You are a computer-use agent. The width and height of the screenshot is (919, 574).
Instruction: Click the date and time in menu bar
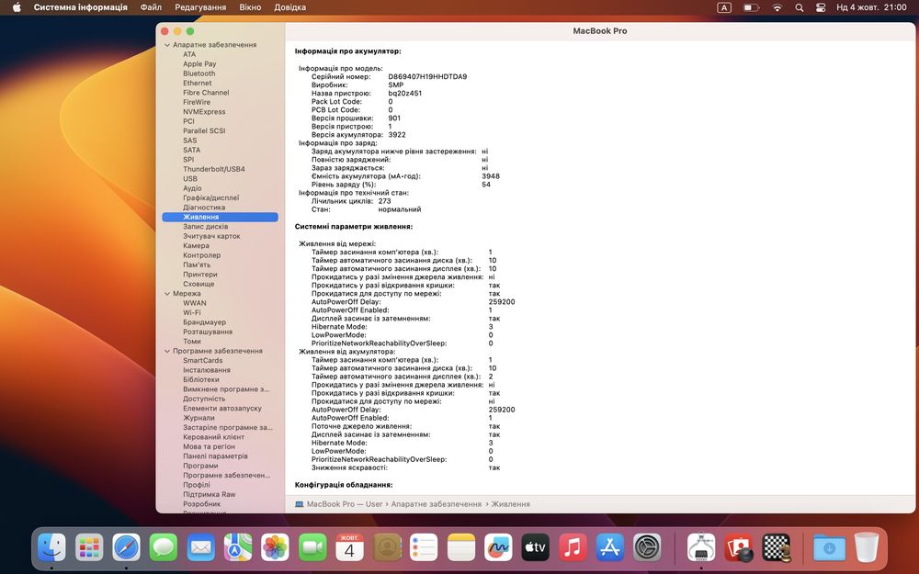click(x=871, y=7)
